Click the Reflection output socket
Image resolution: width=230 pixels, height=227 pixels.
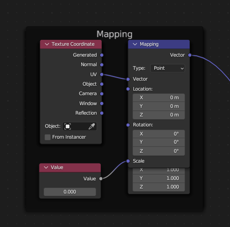click(102, 113)
